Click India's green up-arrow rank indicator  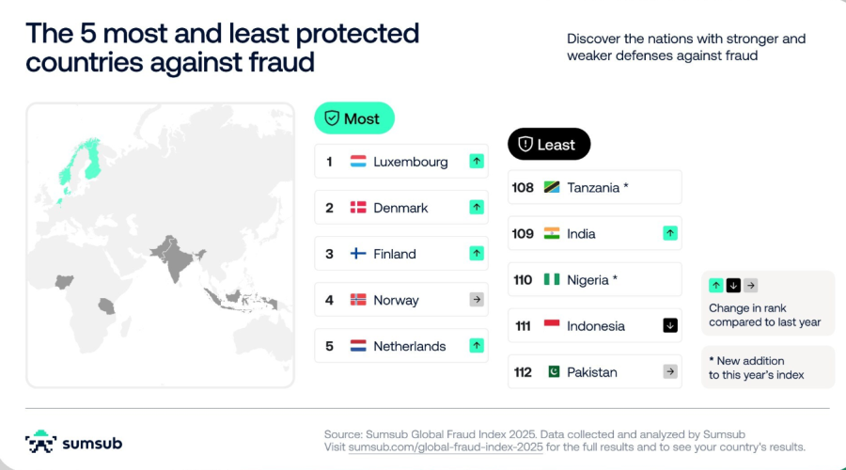point(670,233)
